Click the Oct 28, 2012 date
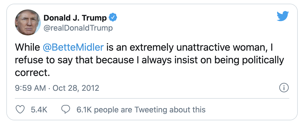 click(x=76, y=88)
